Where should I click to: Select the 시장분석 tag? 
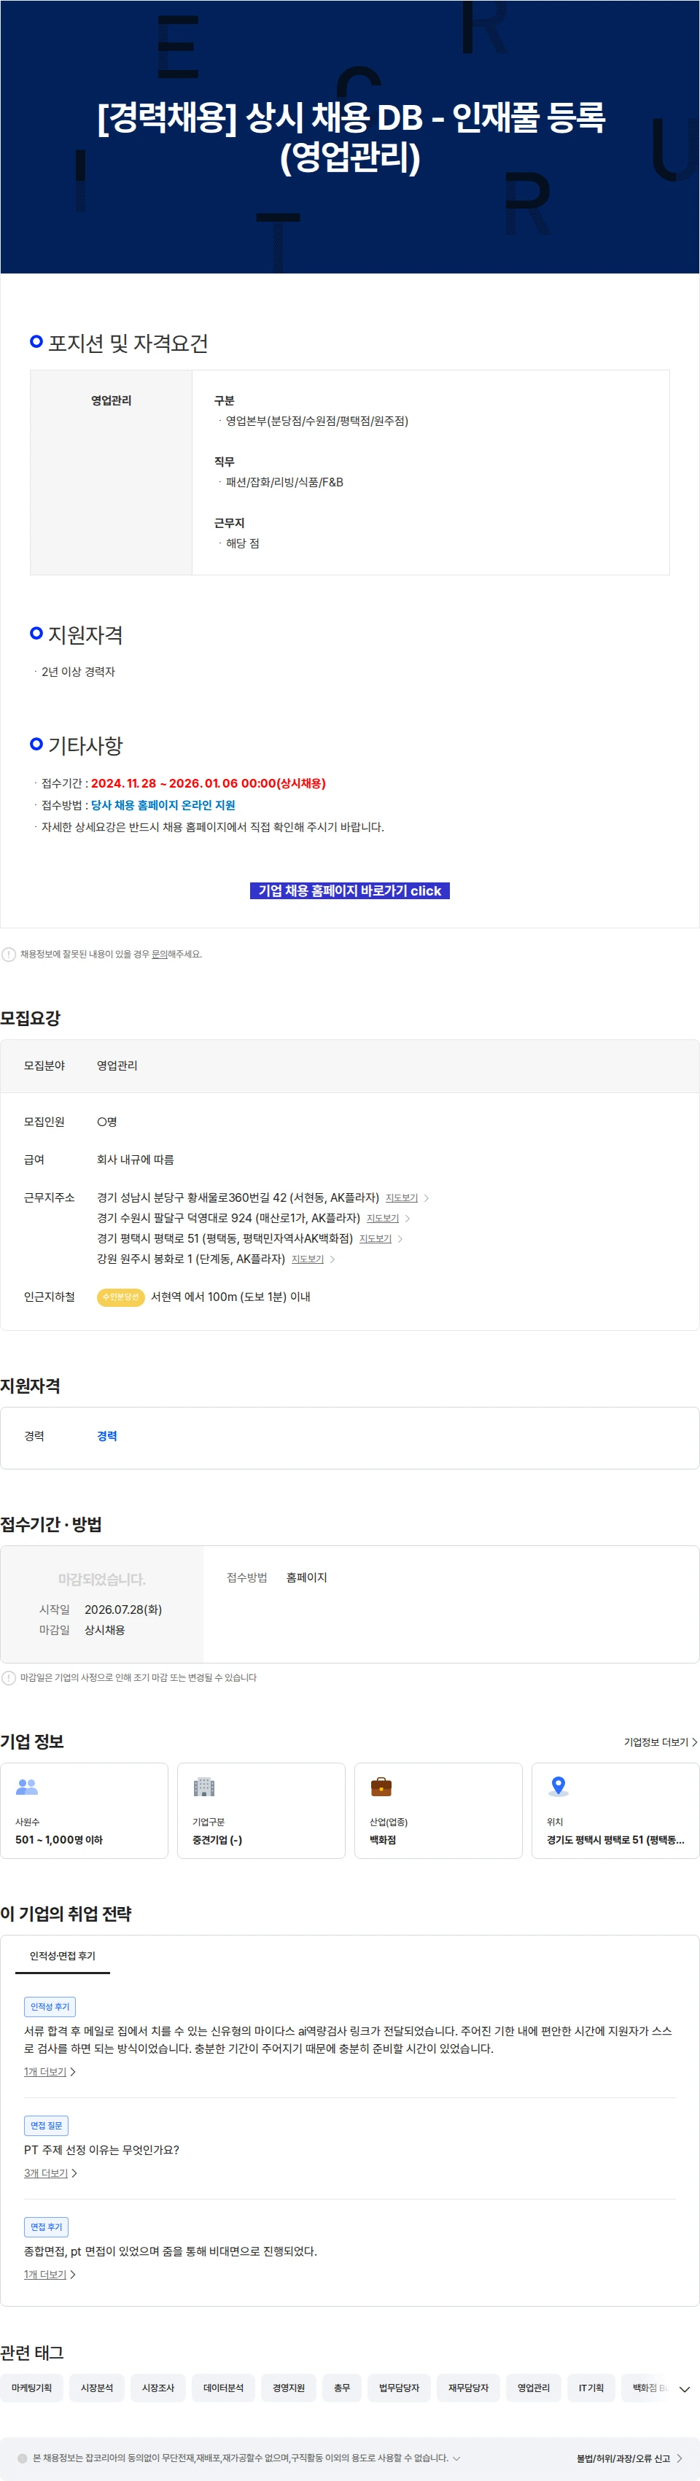[97, 2388]
